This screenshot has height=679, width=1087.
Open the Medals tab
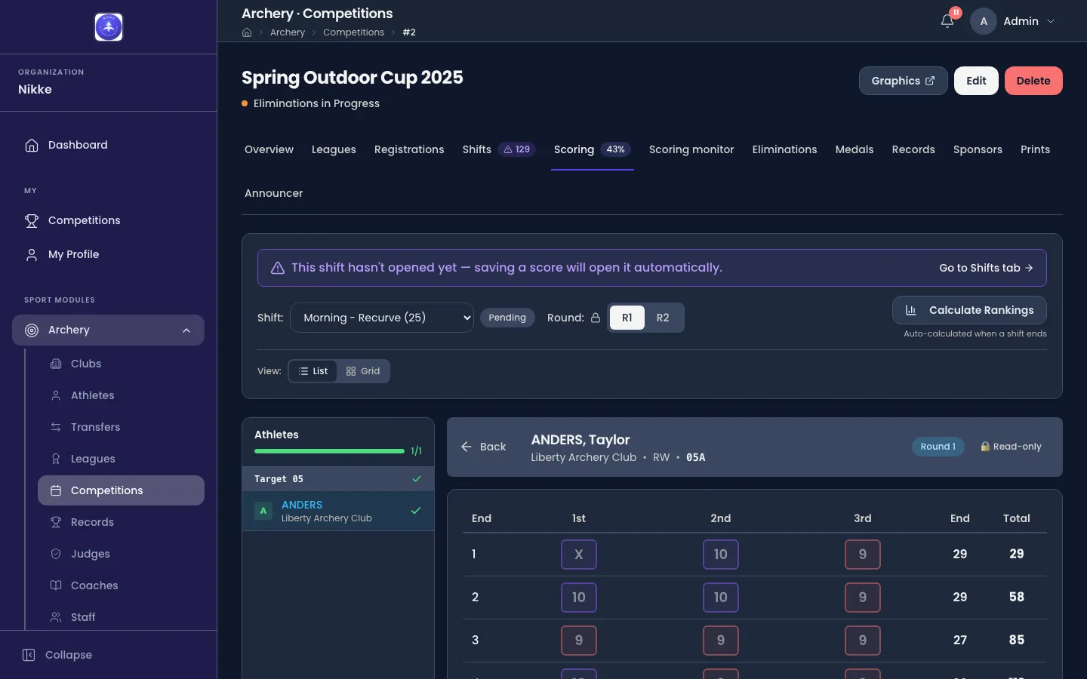pos(855,149)
